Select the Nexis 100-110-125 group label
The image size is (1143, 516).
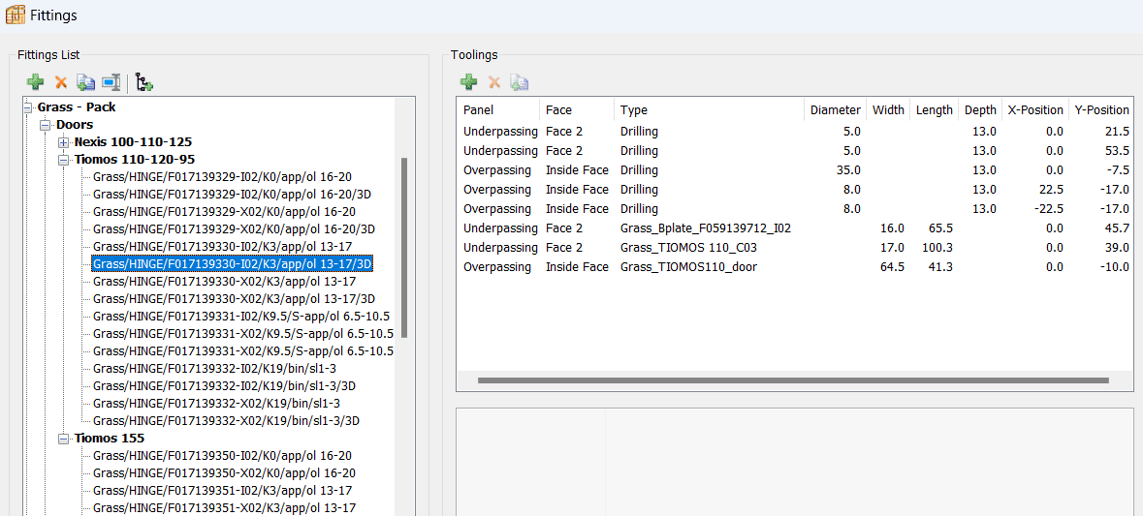134,142
